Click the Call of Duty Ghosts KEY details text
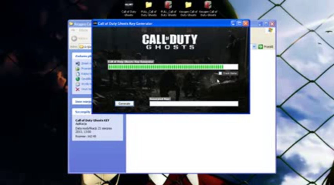The image size is (334, 185). 92,120
